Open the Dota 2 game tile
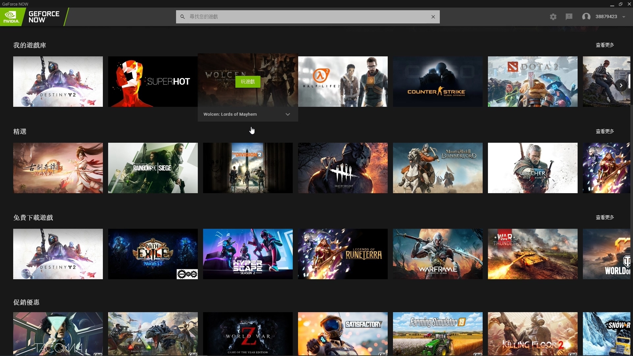The height and width of the screenshot is (356, 633). point(533,81)
